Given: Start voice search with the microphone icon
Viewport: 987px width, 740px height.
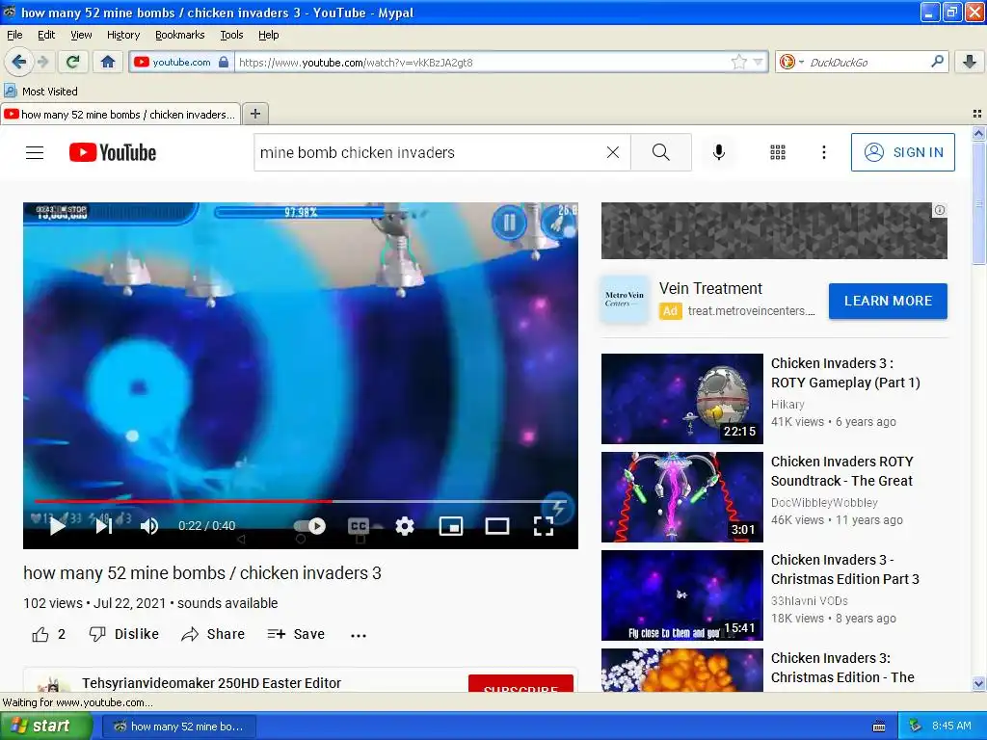Looking at the screenshot, I should [x=719, y=152].
